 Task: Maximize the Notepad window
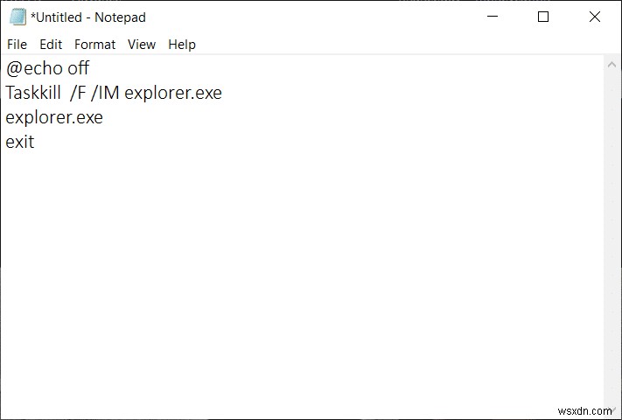click(x=543, y=17)
